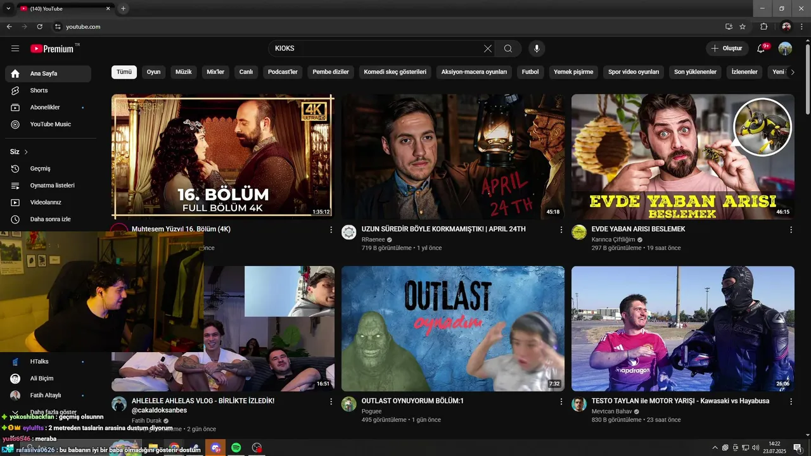Show hidden system tray icons
The image size is (811, 456).
715,448
